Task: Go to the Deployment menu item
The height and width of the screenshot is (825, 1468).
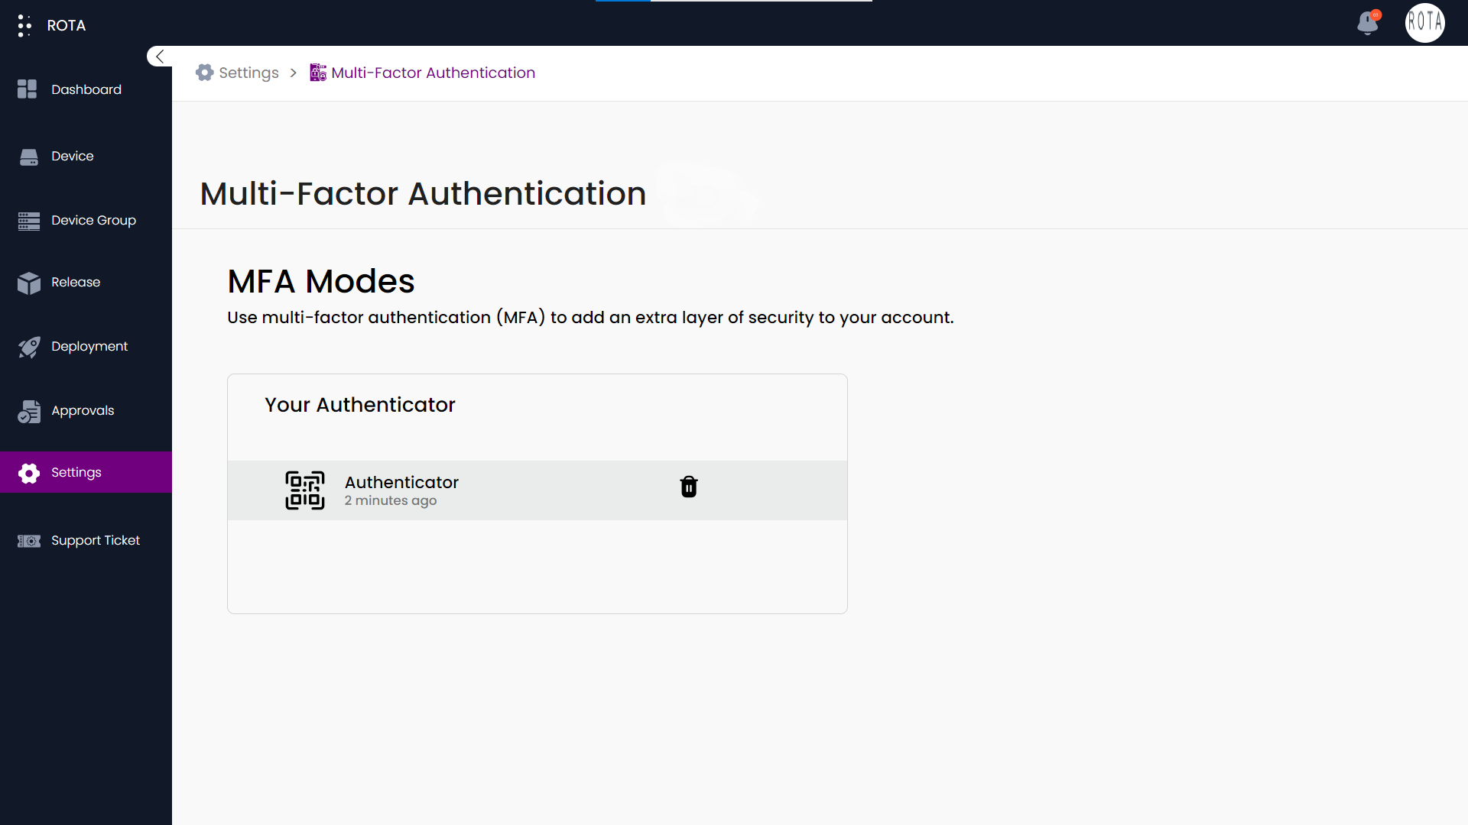Action: (89, 346)
